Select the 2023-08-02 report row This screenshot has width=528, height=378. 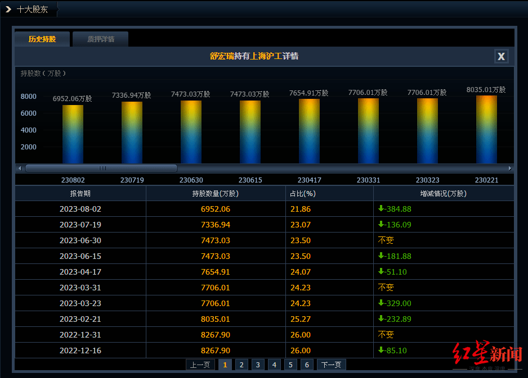(x=80, y=209)
